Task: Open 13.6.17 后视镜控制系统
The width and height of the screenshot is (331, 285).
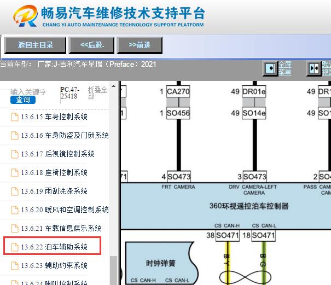Action: (57, 154)
